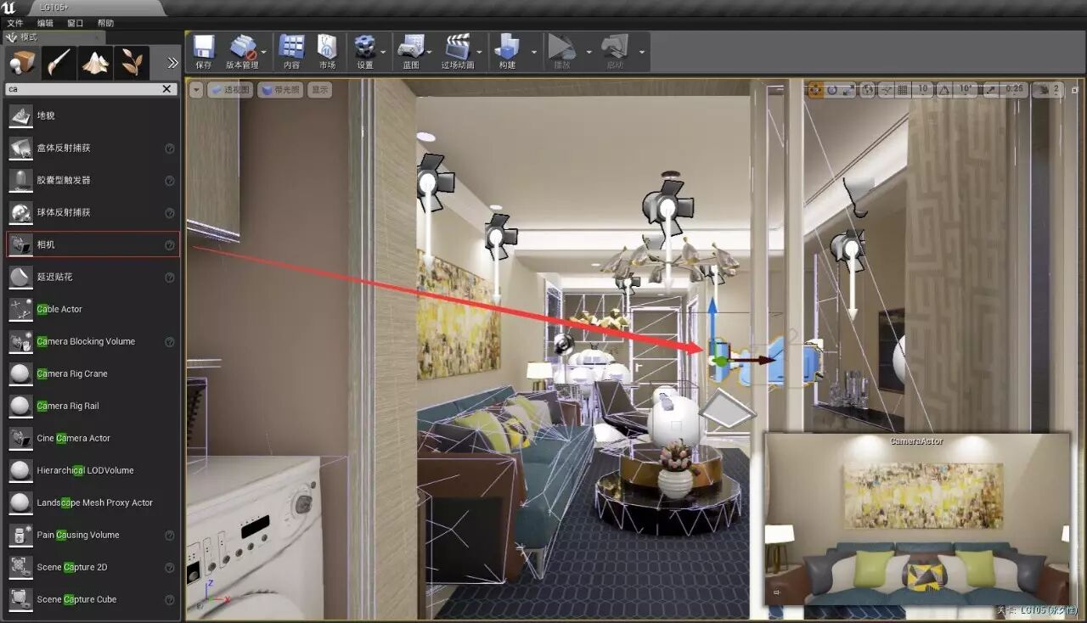Select the Foliage leaf mode icon
Image resolution: width=1087 pixels, height=623 pixels.
[131, 63]
